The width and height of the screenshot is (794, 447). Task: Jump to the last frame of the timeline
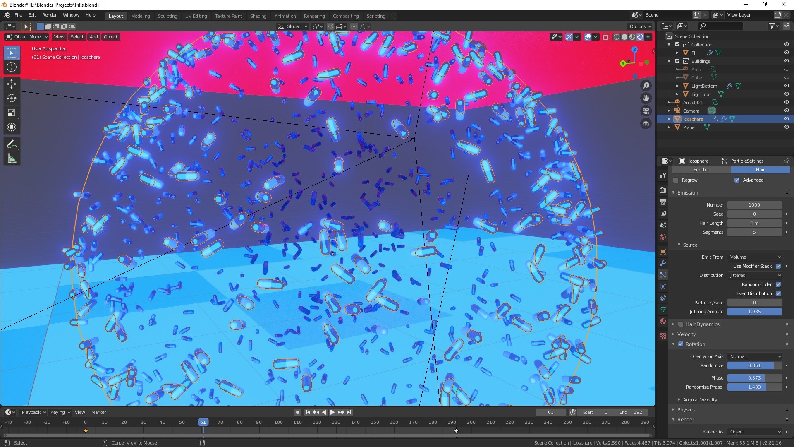[349, 412]
